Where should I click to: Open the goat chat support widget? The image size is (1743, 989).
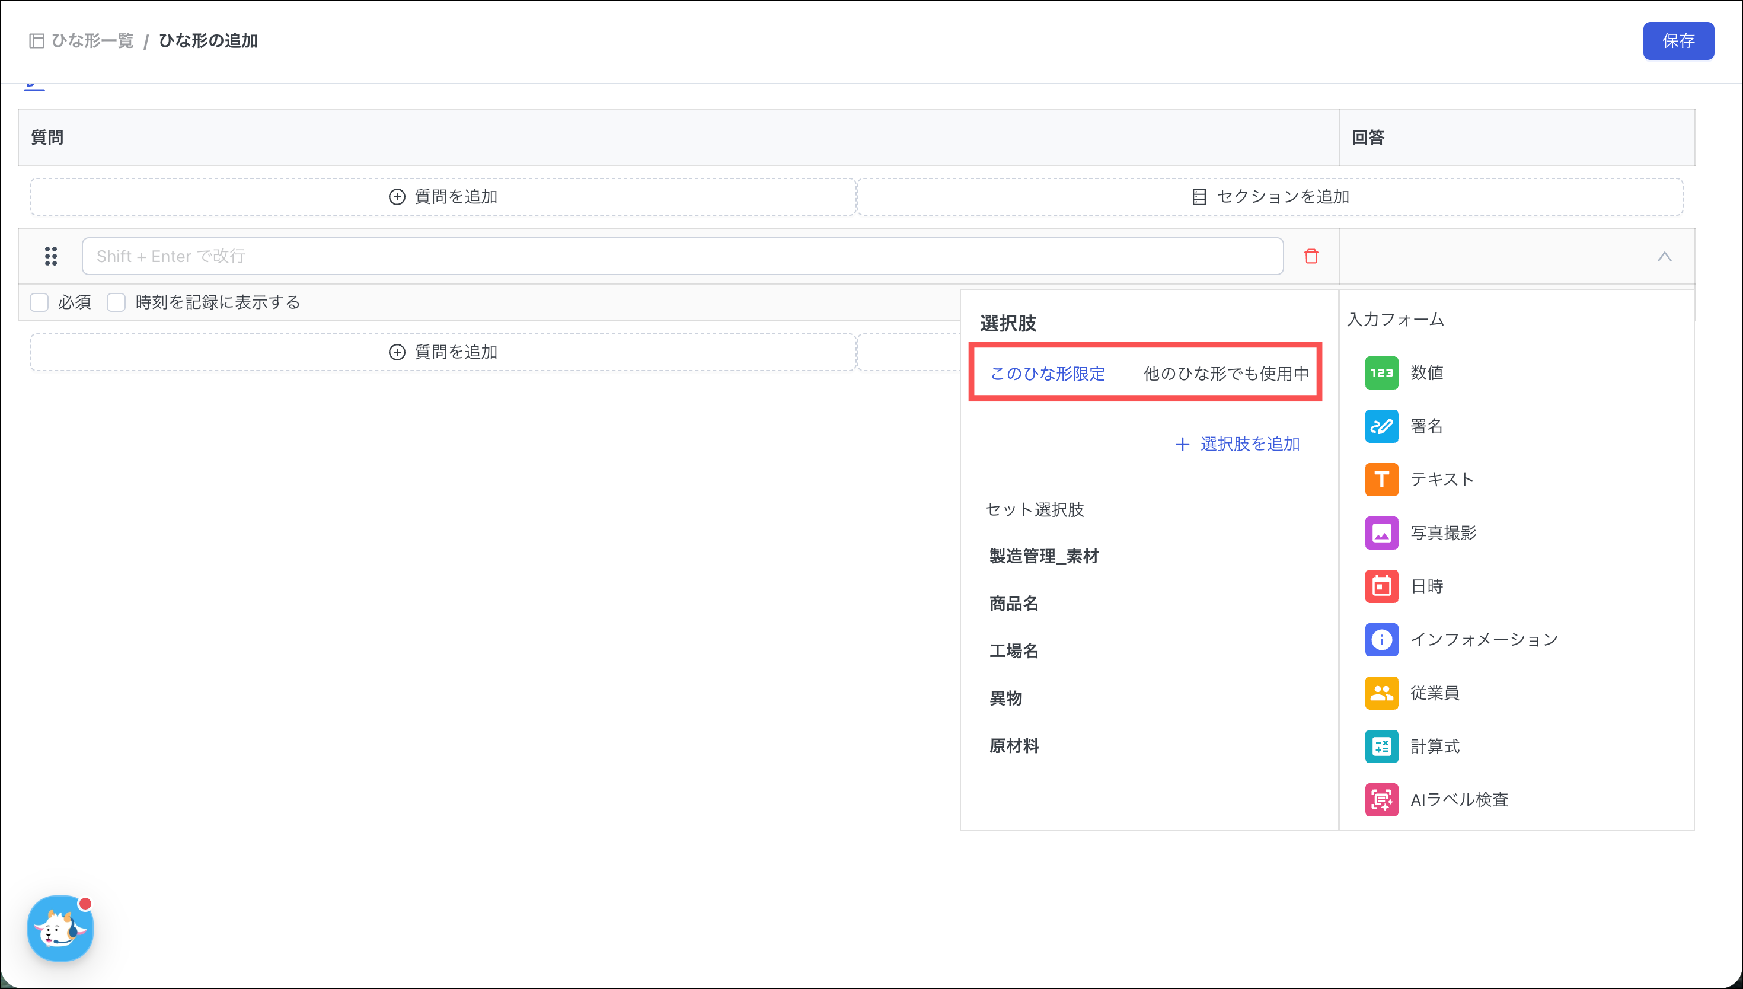point(60,928)
